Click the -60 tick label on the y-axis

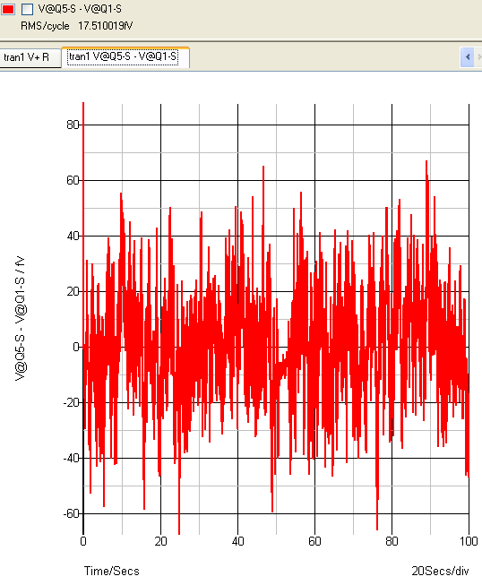(x=71, y=513)
